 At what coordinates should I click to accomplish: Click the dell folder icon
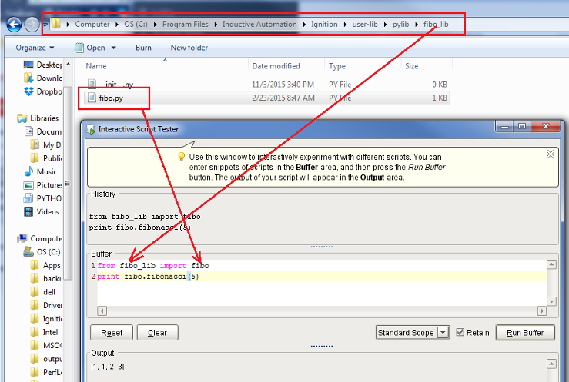[x=35, y=292]
